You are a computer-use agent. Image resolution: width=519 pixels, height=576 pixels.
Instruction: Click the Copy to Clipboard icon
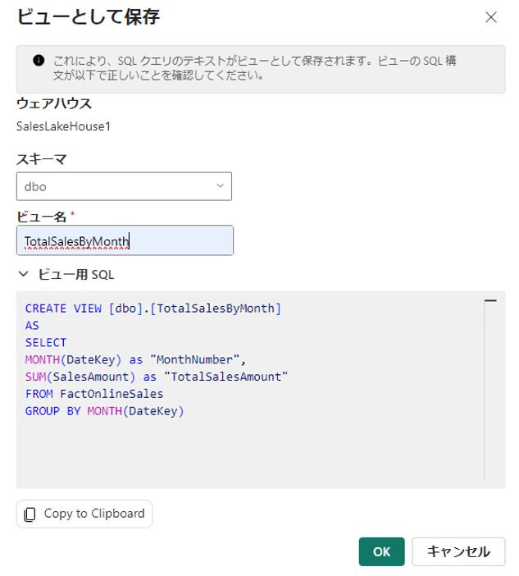[x=30, y=514]
